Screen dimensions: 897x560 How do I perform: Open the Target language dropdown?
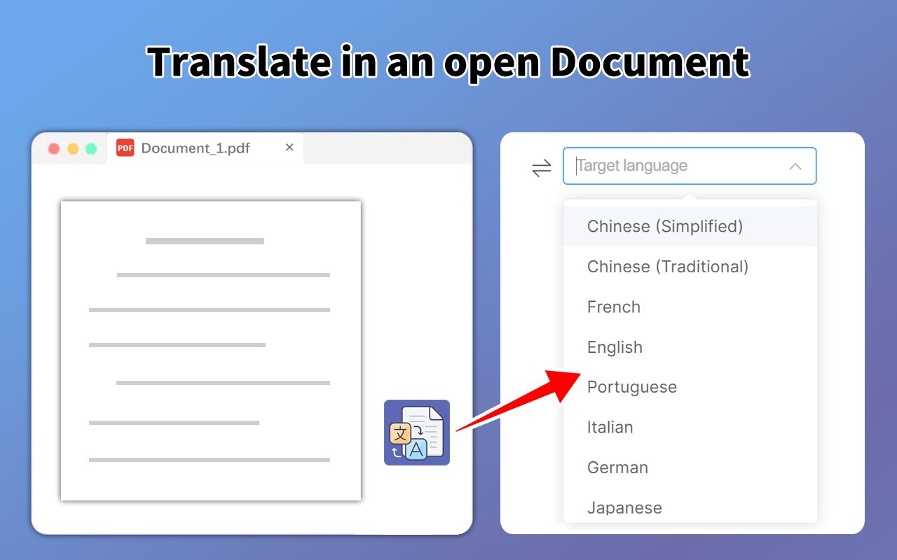coord(690,166)
